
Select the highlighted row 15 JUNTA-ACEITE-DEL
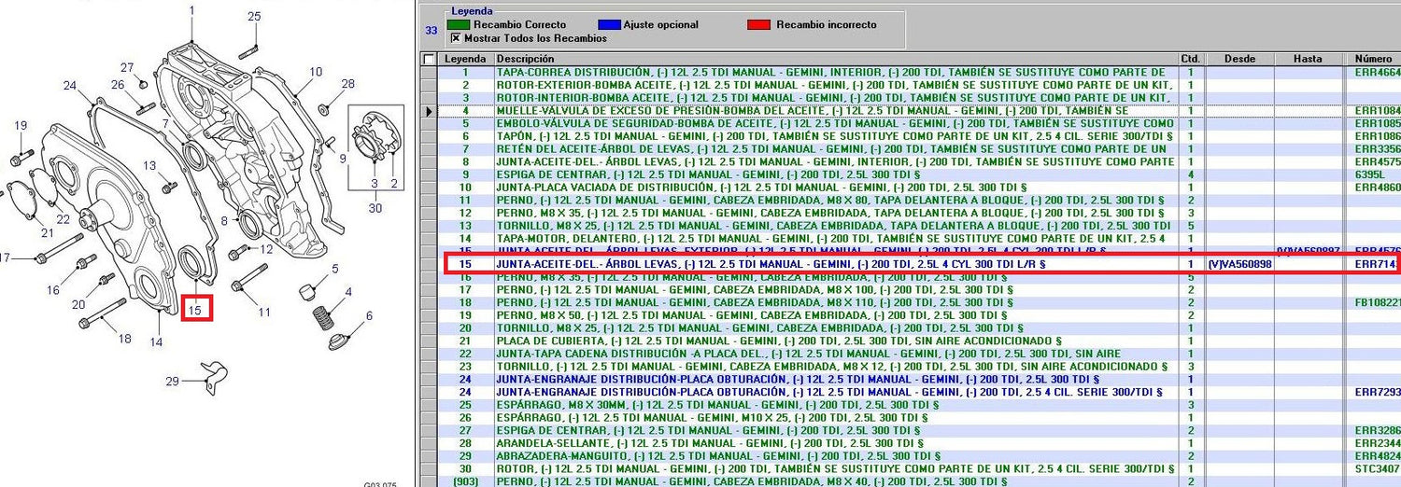pyautogui.click(x=770, y=264)
